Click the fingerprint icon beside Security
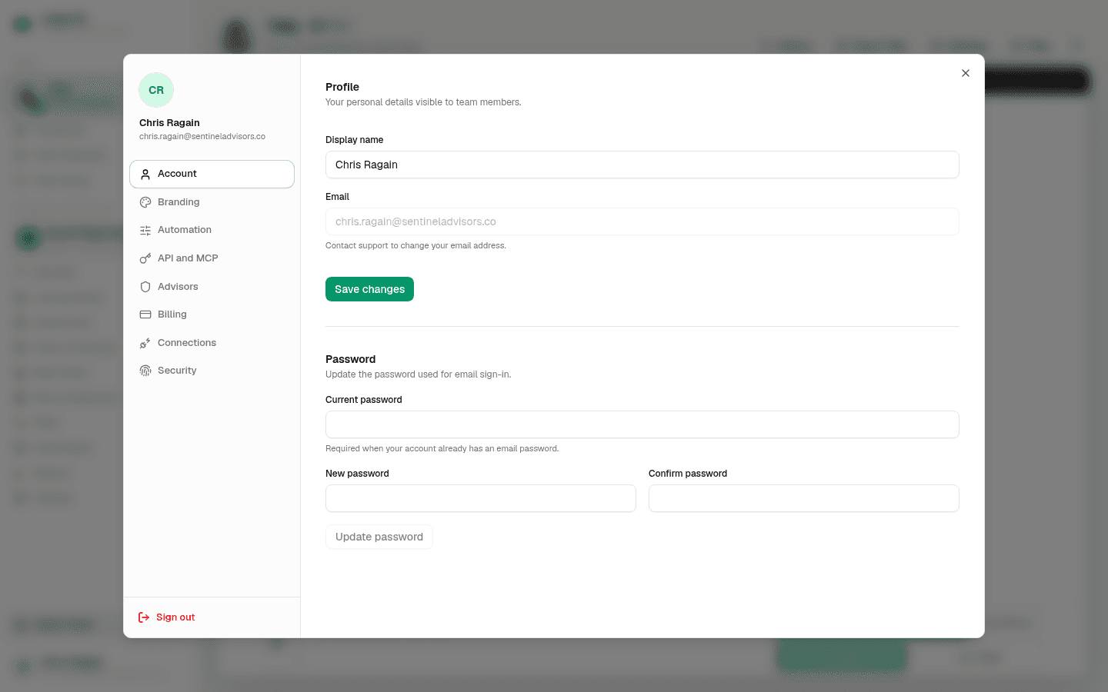Image resolution: width=1108 pixels, height=692 pixels. (145, 371)
